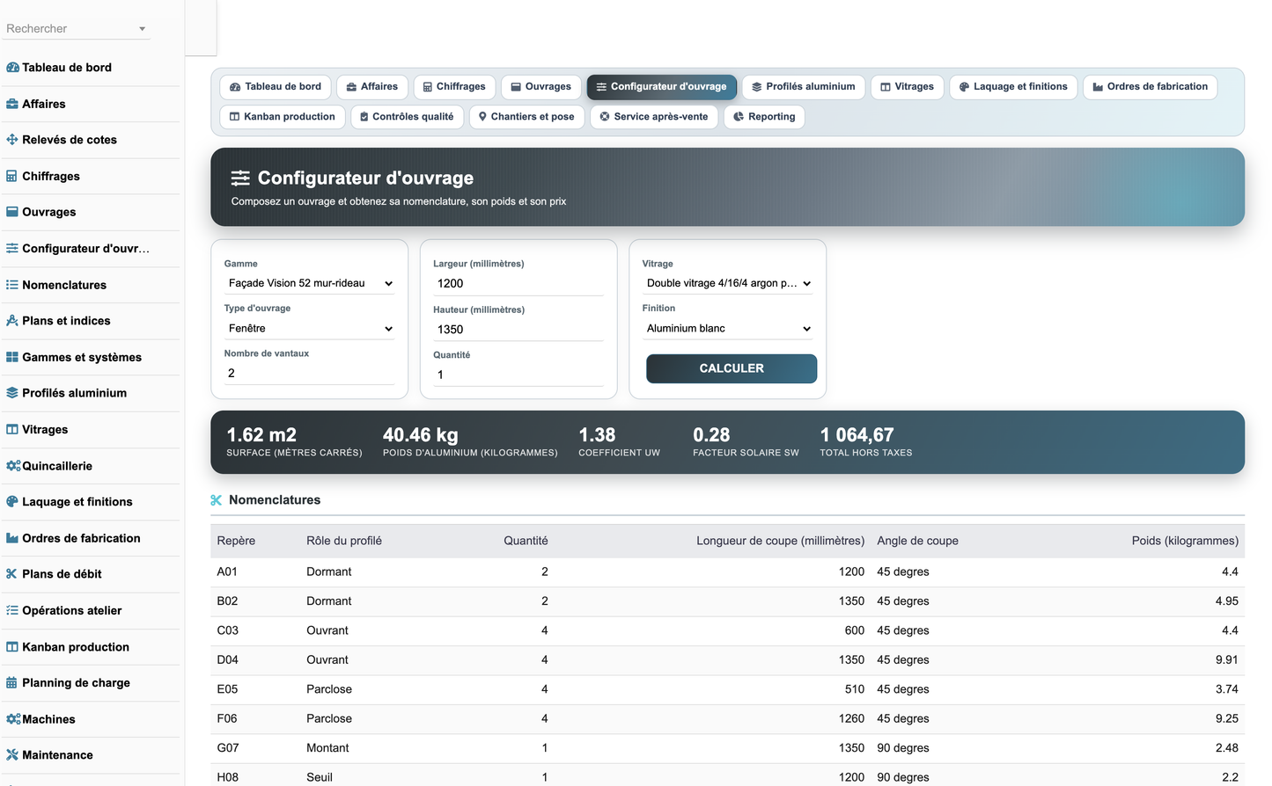
Task: Open the Rechercher dropdown in the sidebar
Action: [x=76, y=29]
